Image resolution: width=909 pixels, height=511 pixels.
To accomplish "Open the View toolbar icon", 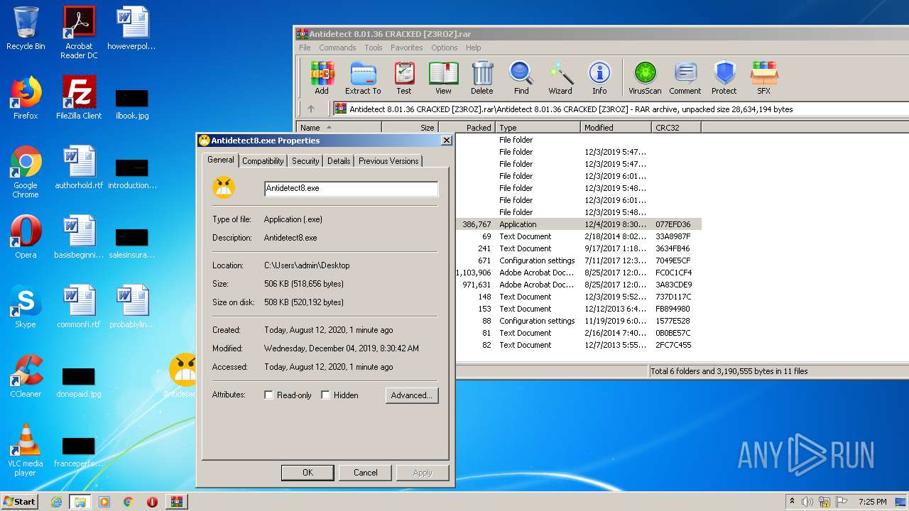I will coord(443,78).
